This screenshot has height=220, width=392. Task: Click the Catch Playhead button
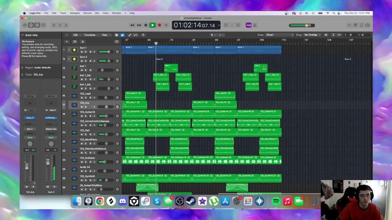coord(143,35)
